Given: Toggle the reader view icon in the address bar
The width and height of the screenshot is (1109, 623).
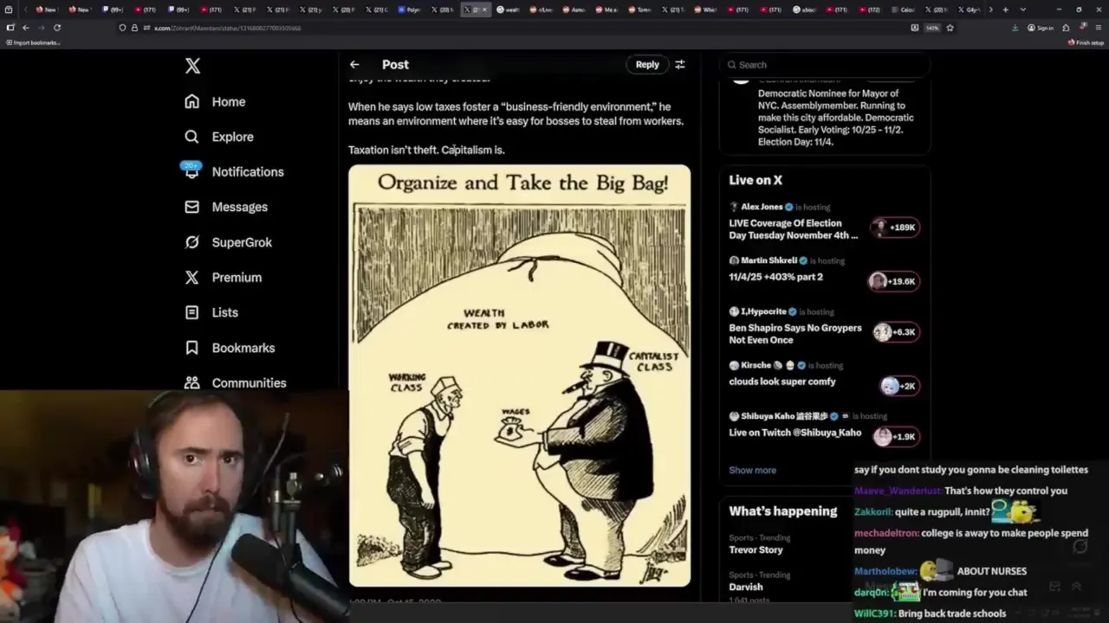Looking at the screenshot, I should [x=915, y=28].
